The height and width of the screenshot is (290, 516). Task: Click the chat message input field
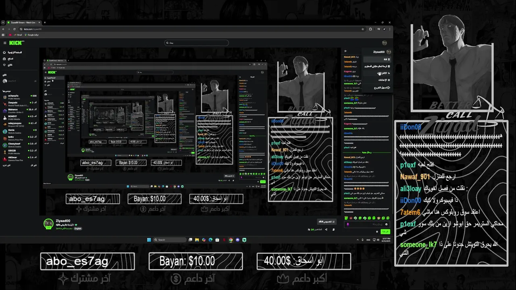coord(367,224)
